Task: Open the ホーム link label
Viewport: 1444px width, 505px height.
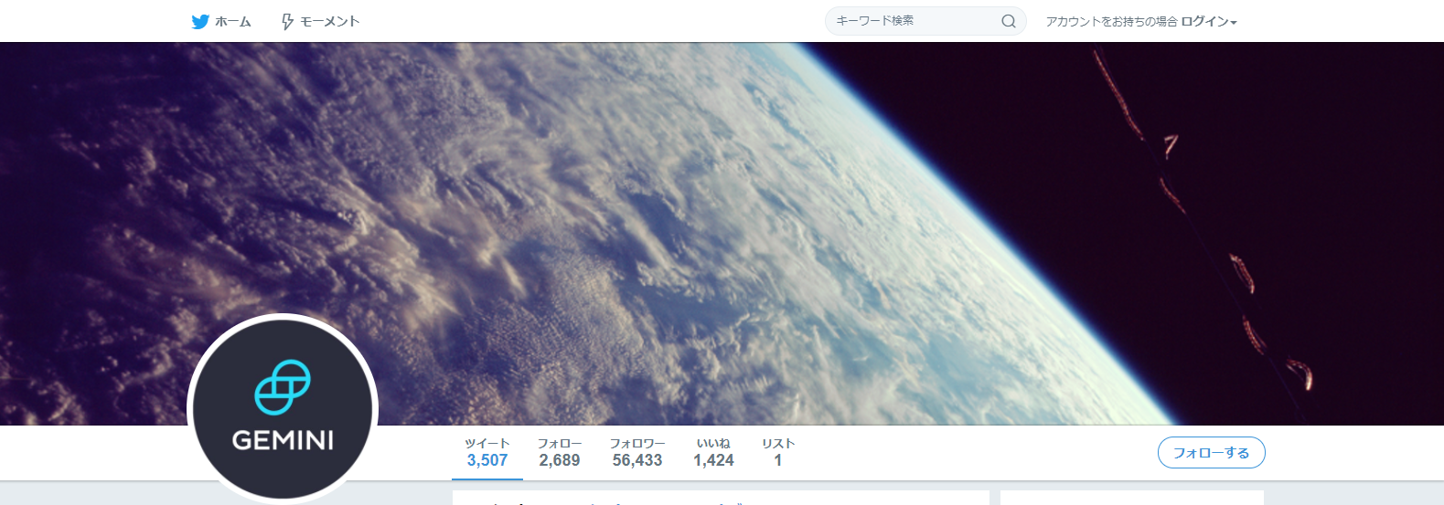Action: 232,21
